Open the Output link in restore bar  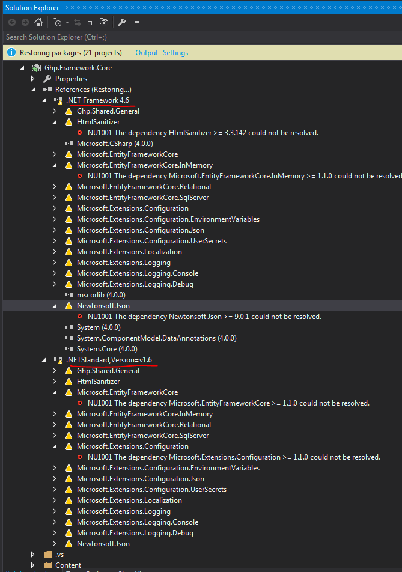[x=147, y=53]
